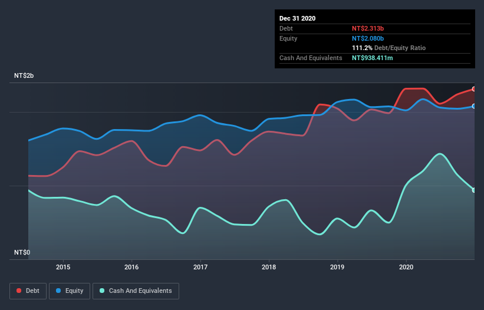Screen dimensions: 484x310
Task: Click the teal Cash endpoint marker
Action: (x=474, y=190)
